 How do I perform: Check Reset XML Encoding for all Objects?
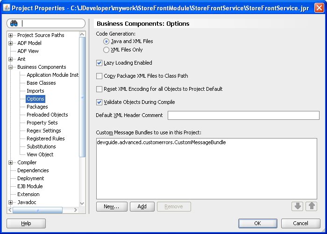(99, 89)
